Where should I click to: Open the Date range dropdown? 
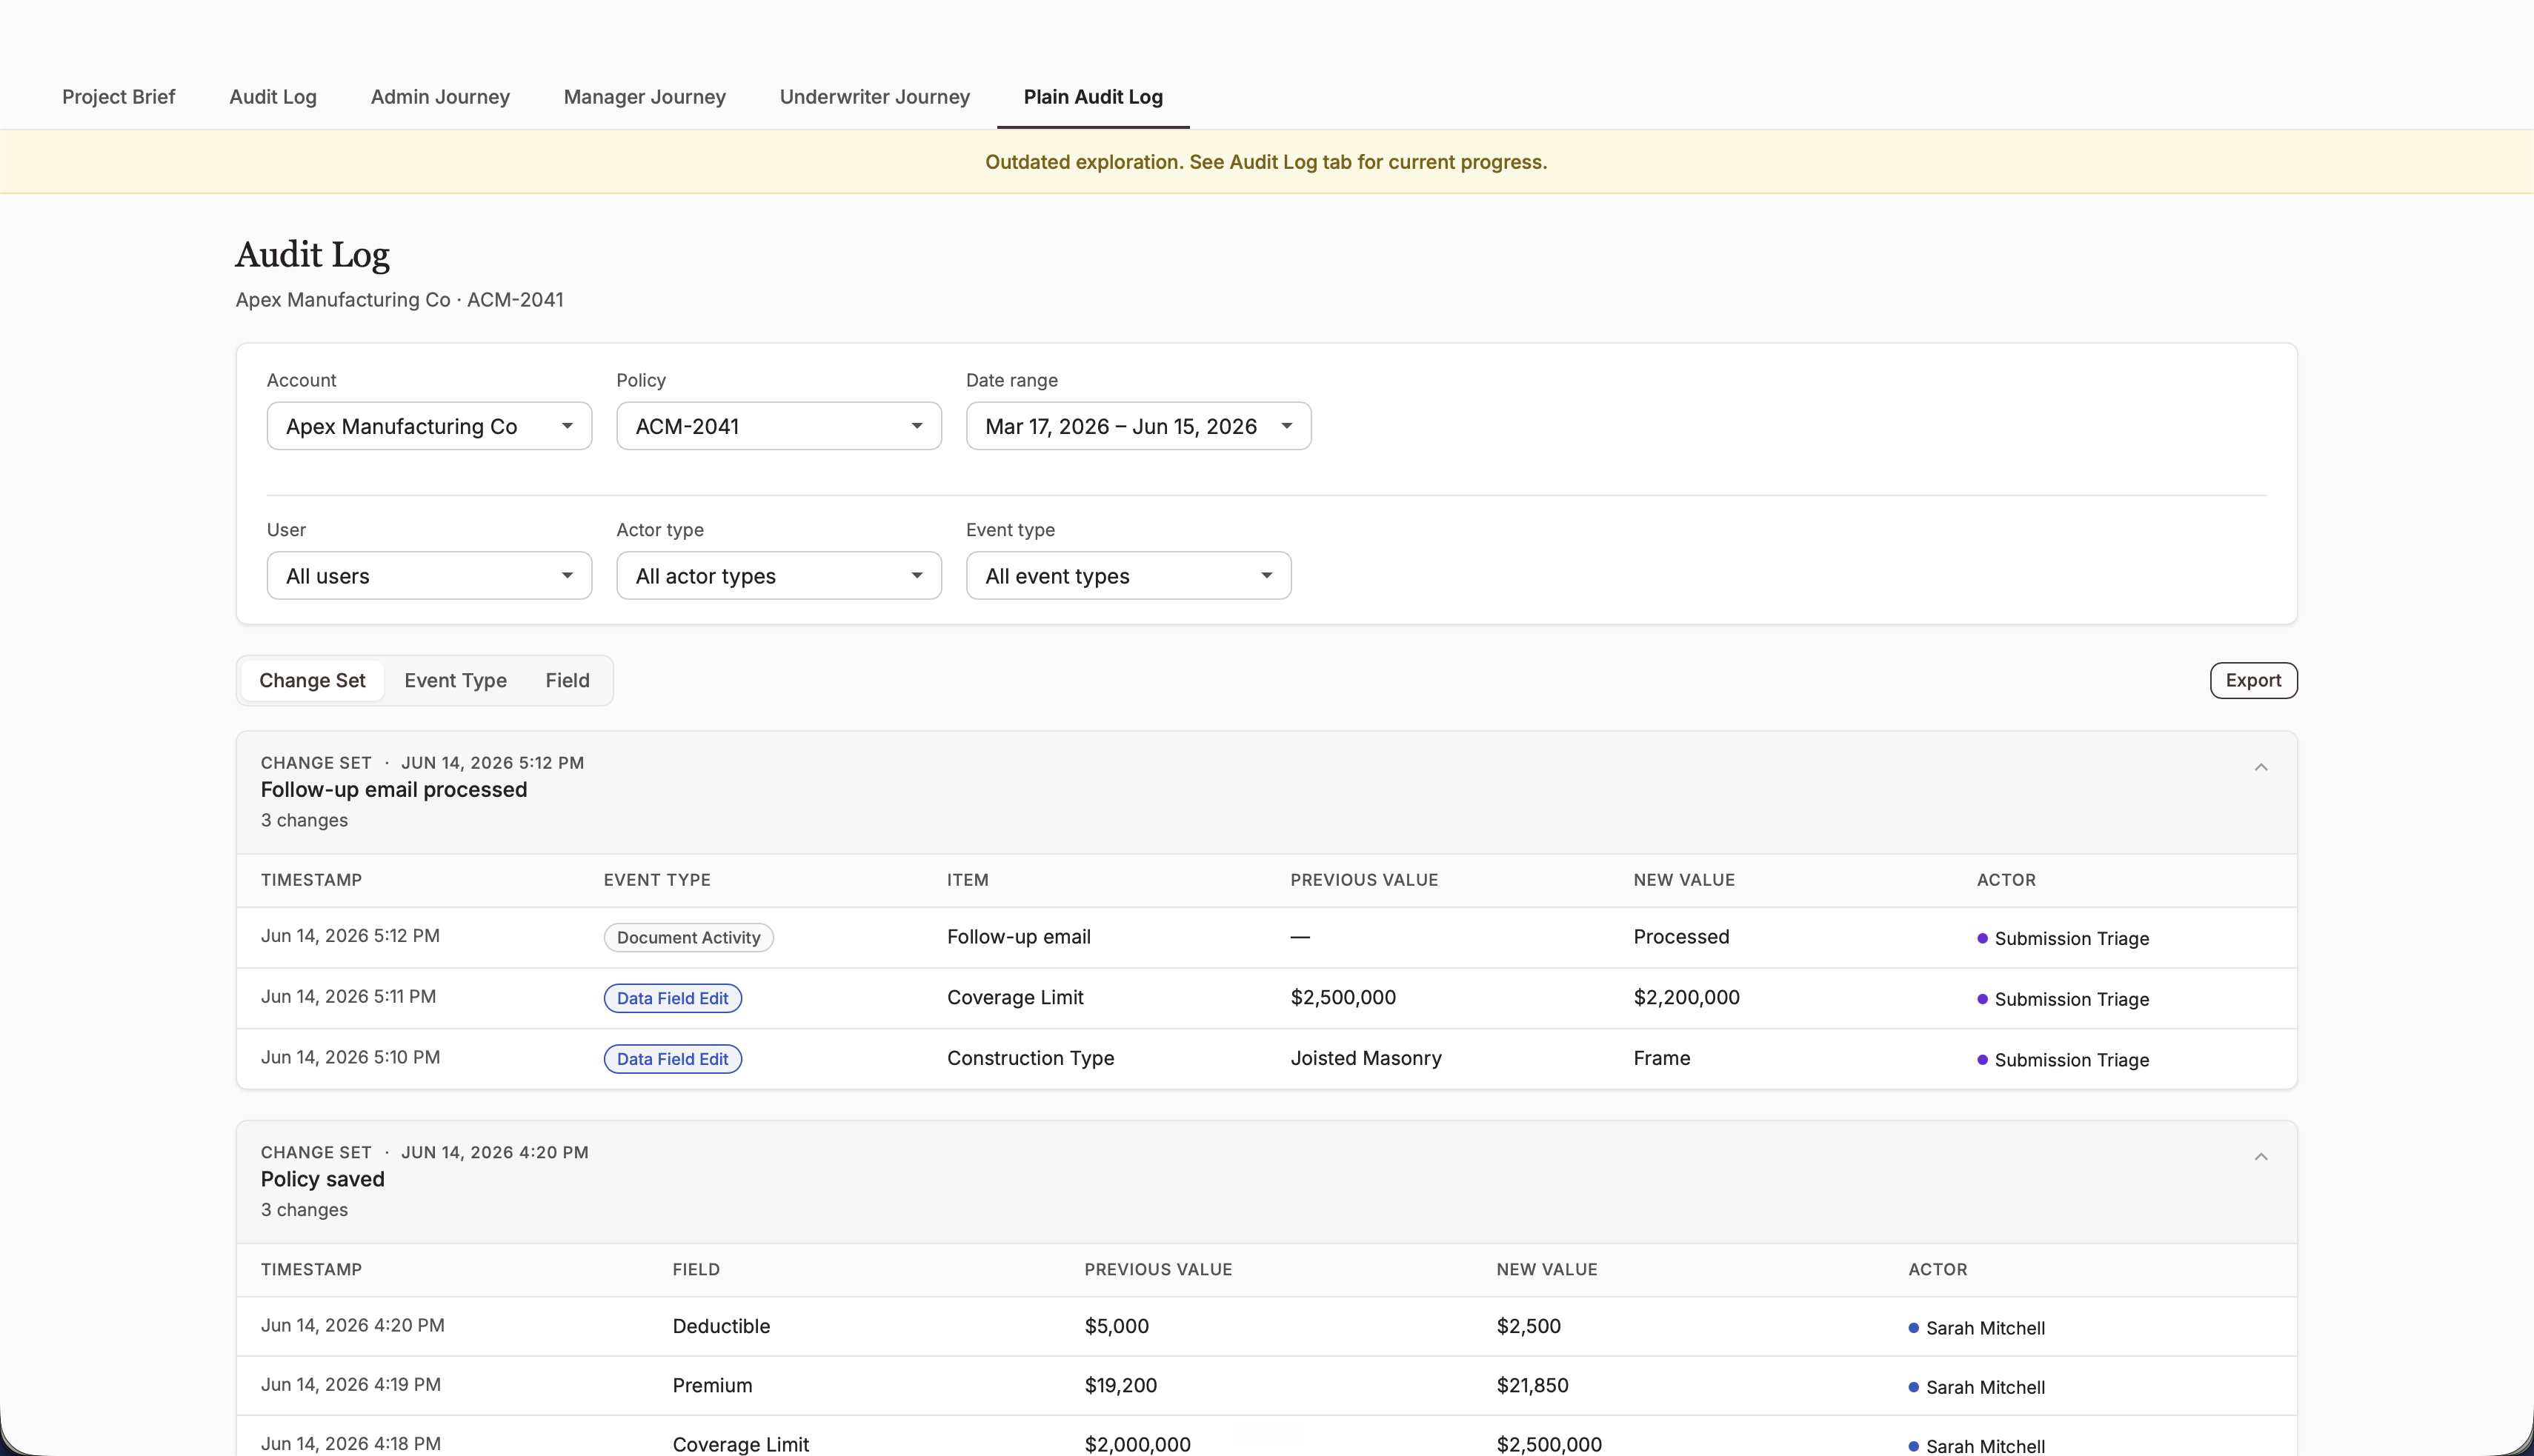tap(1139, 426)
